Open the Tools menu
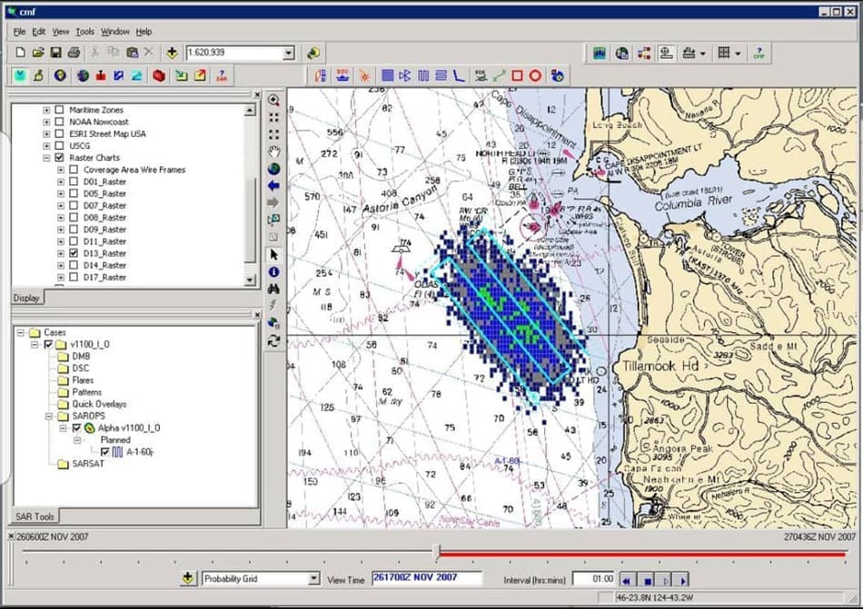The image size is (863, 609). [84, 32]
